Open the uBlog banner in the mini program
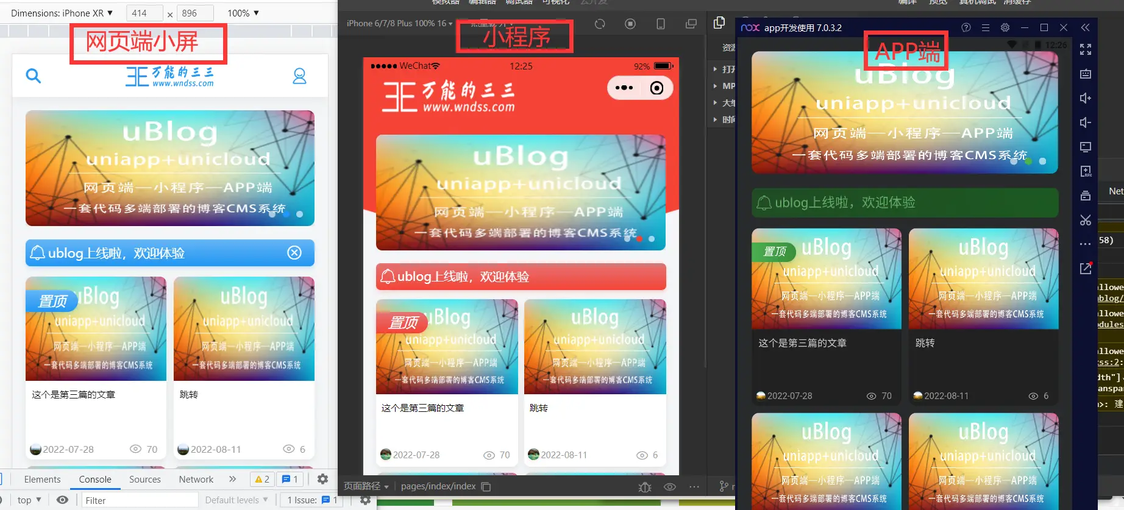The image size is (1124, 510). pyautogui.click(x=521, y=193)
